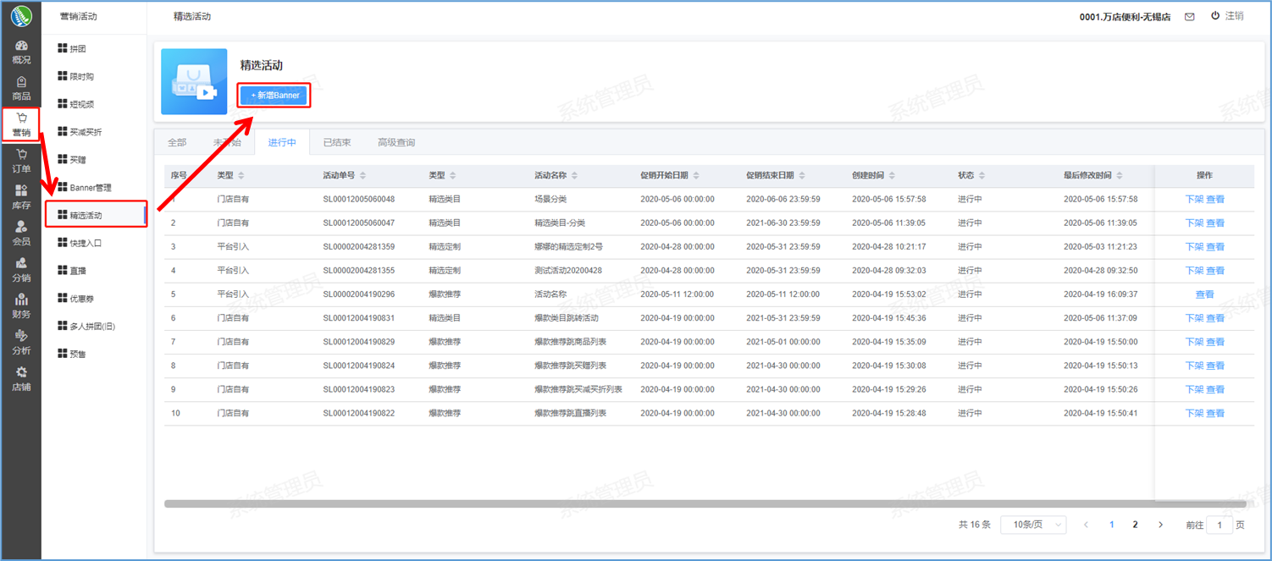Click the 财务 finance chart icon

click(x=21, y=305)
